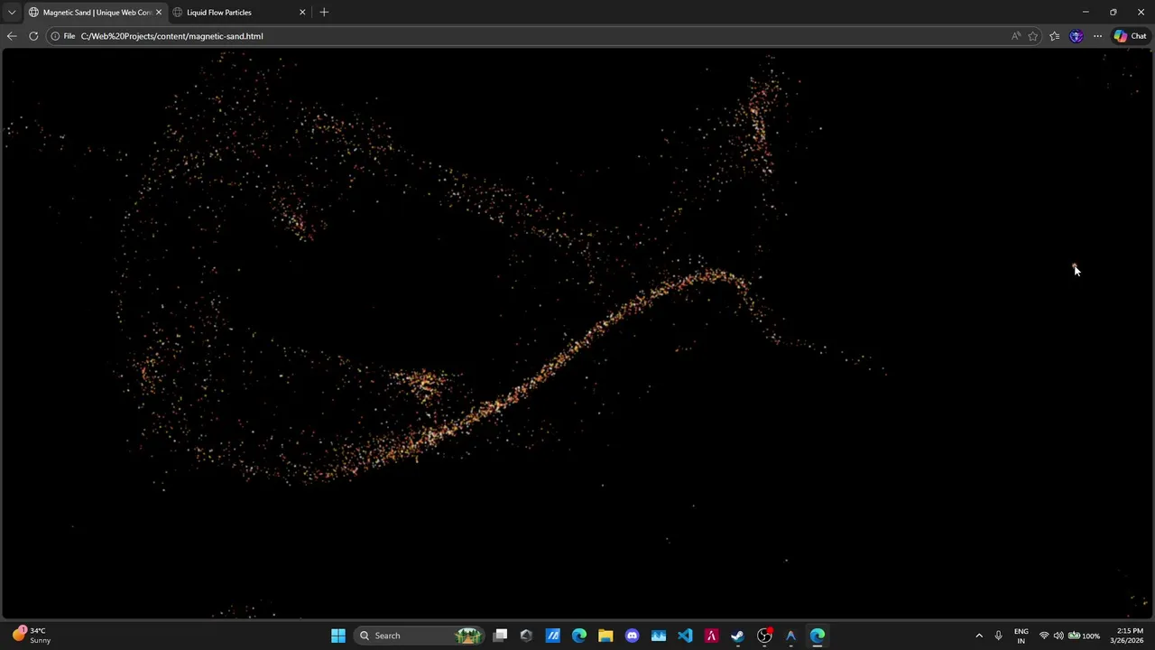Open Steam from taskbar

(x=737, y=636)
